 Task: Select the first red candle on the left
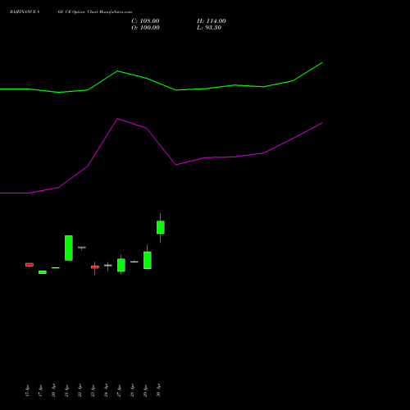(30, 265)
